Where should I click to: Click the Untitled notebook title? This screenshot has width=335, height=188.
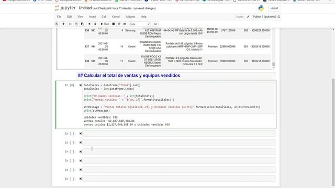coord(85,8)
